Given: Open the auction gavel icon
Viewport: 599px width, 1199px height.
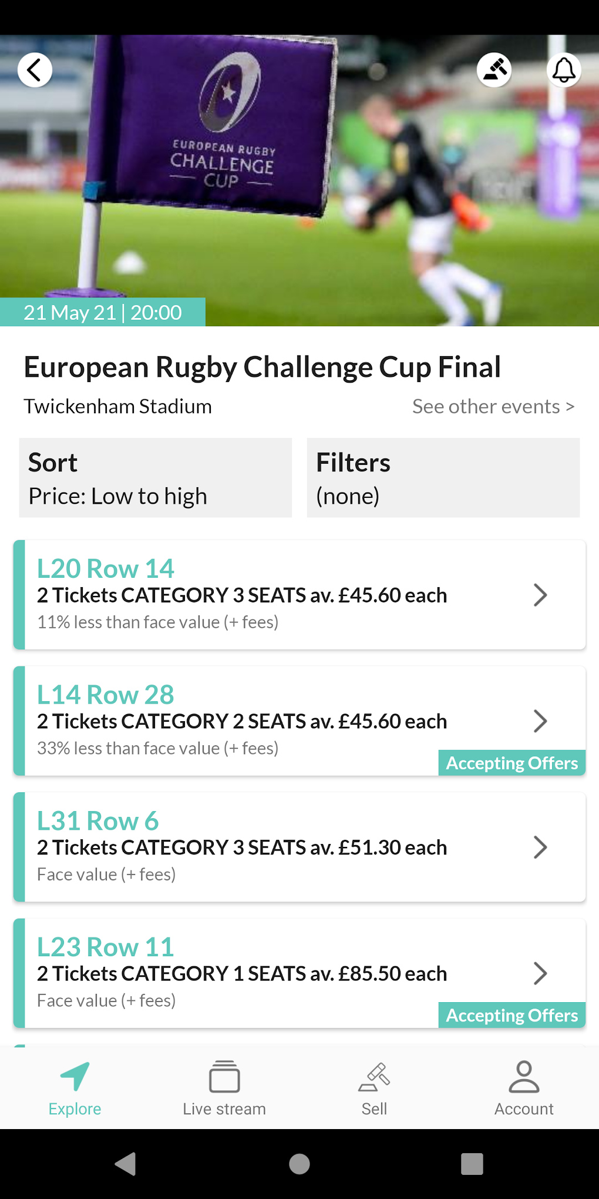Looking at the screenshot, I should (494, 70).
